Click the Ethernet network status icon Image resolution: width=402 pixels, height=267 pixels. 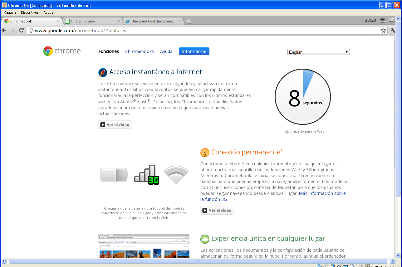382,21
